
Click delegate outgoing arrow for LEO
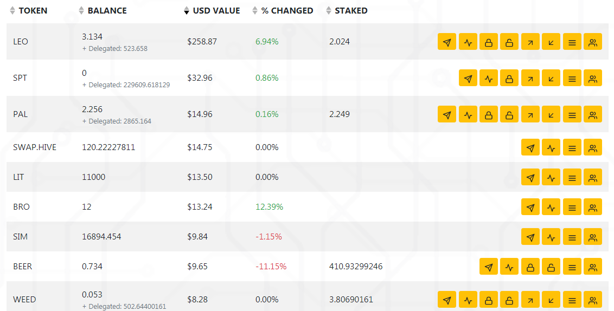click(x=530, y=42)
